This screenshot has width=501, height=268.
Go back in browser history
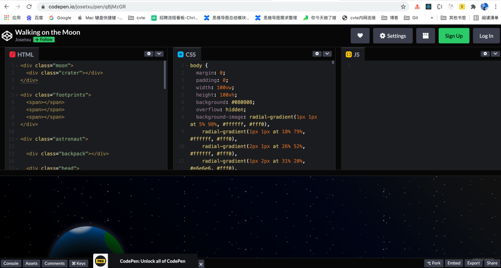coord(6,6)
